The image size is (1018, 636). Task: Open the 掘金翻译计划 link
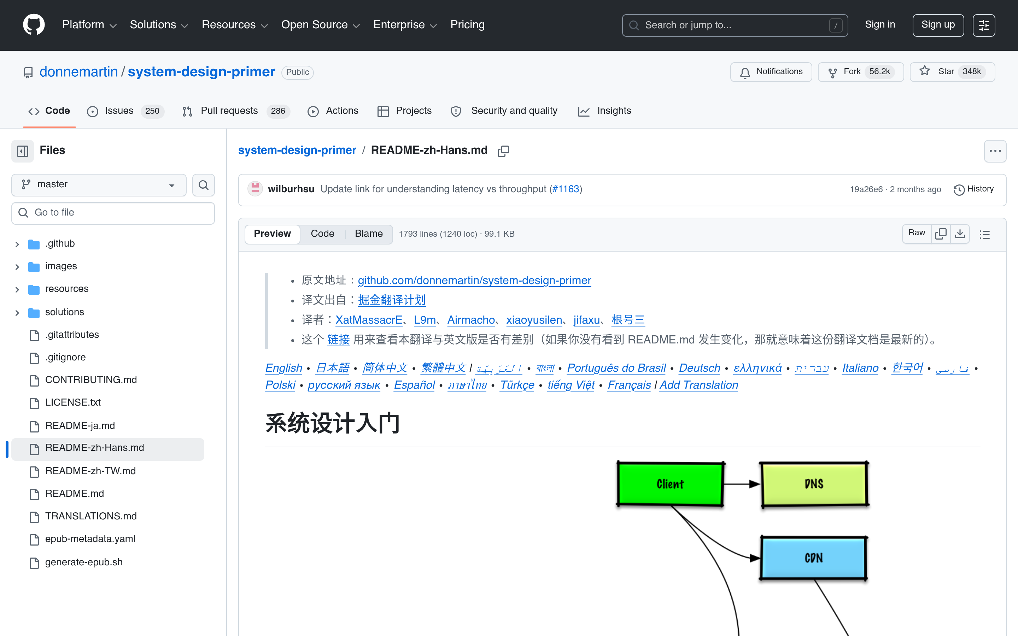(x=392, y=300)
